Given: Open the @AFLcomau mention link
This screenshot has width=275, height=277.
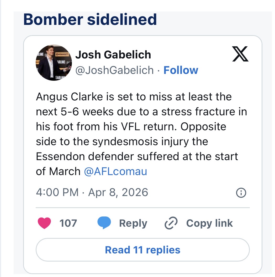Looking at the screenshot, I should point(115,171).
